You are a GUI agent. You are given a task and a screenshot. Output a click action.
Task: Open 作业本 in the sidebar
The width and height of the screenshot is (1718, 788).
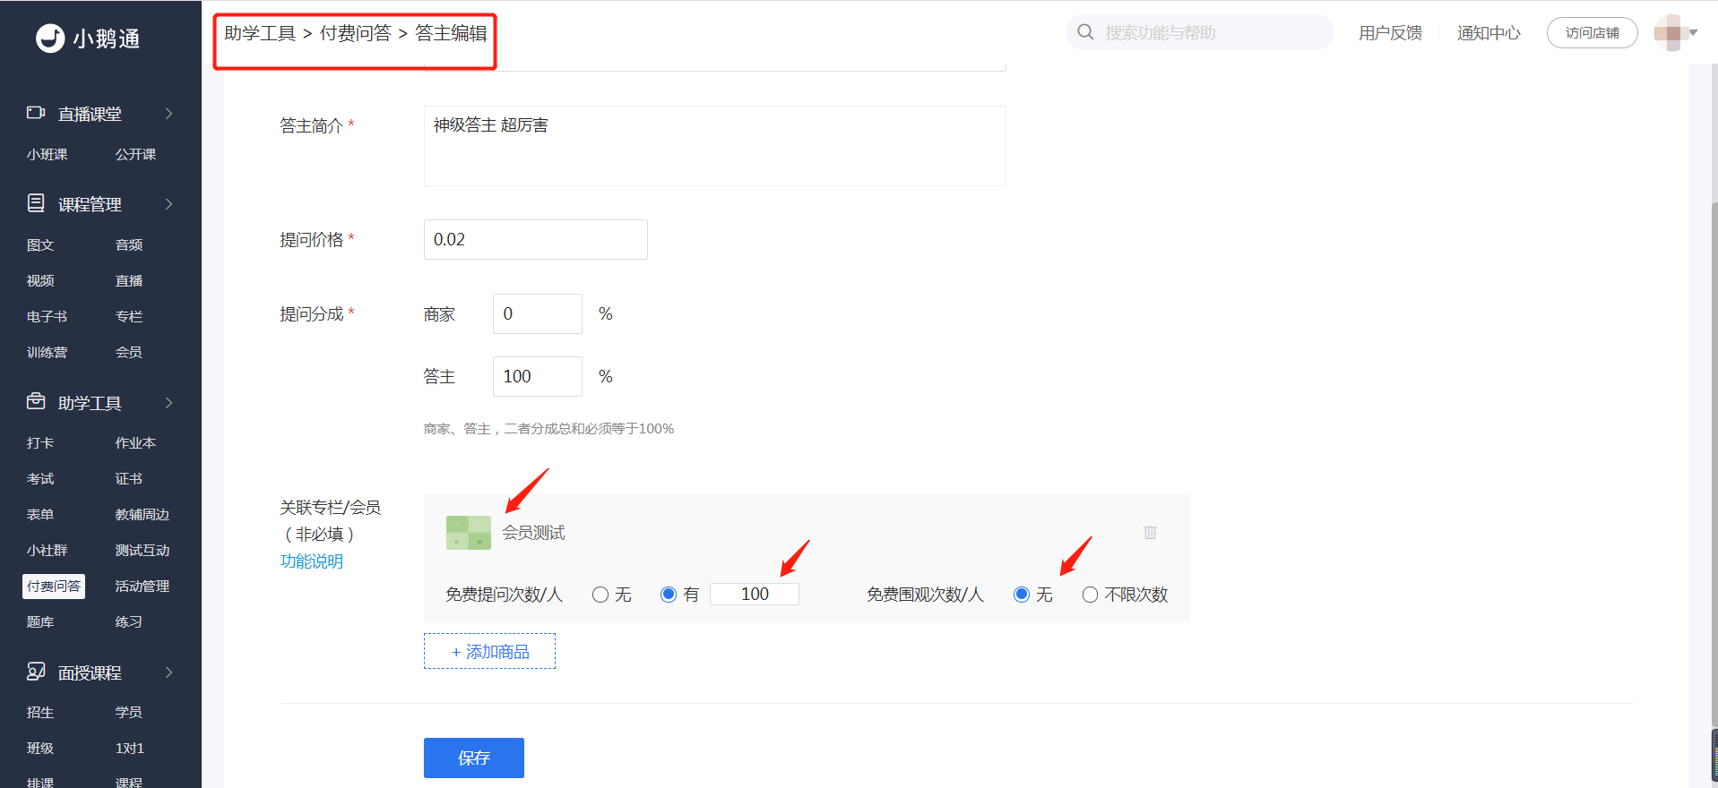pos(135,442)
